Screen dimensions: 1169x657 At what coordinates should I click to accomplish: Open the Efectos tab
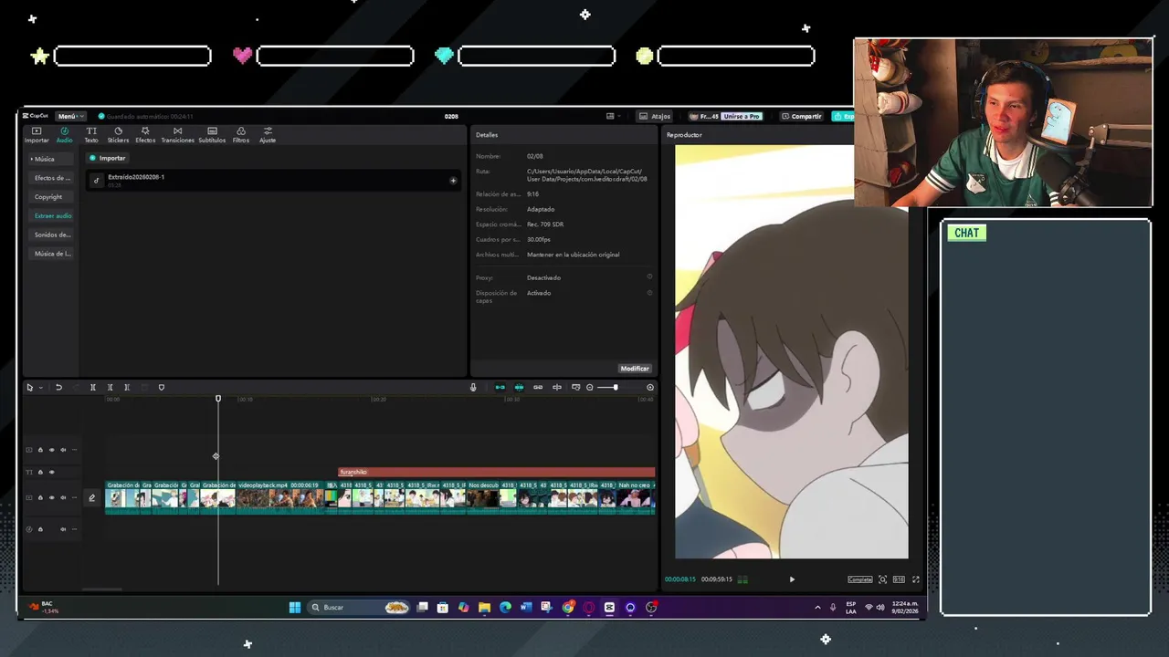(x=145, y=135)
